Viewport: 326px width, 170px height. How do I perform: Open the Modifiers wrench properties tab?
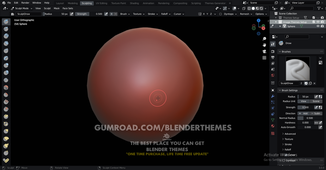(x=273, y=96)
